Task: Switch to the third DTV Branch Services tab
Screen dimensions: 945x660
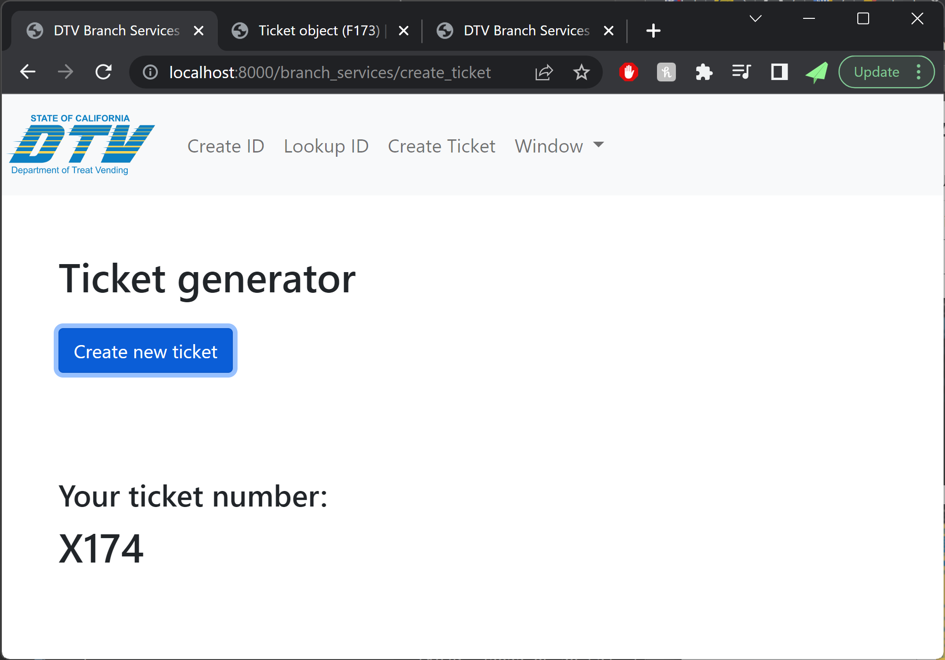Action: 526,31
